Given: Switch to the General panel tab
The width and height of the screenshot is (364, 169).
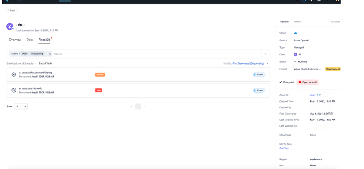Looking at the screenshot, I should coord(284,22).
